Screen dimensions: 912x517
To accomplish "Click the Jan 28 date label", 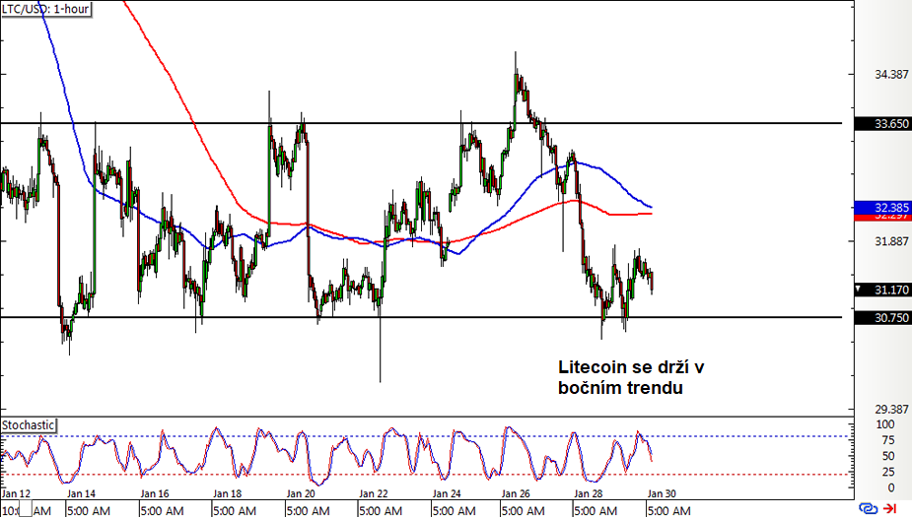I will [588, 493].
